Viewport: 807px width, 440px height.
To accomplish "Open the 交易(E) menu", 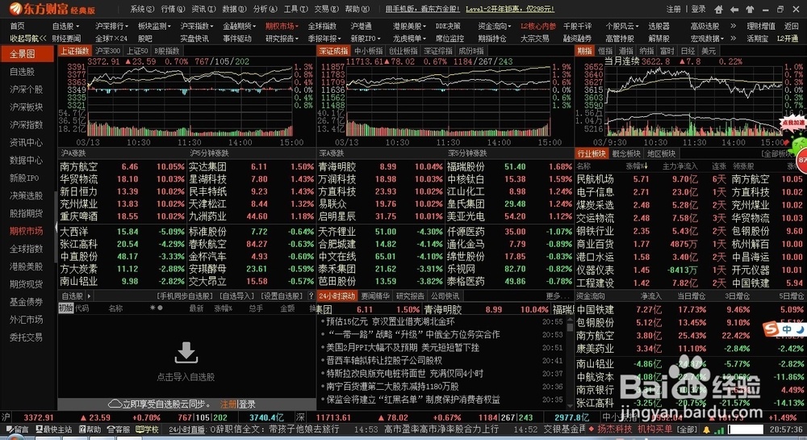I will coord(326,9).
